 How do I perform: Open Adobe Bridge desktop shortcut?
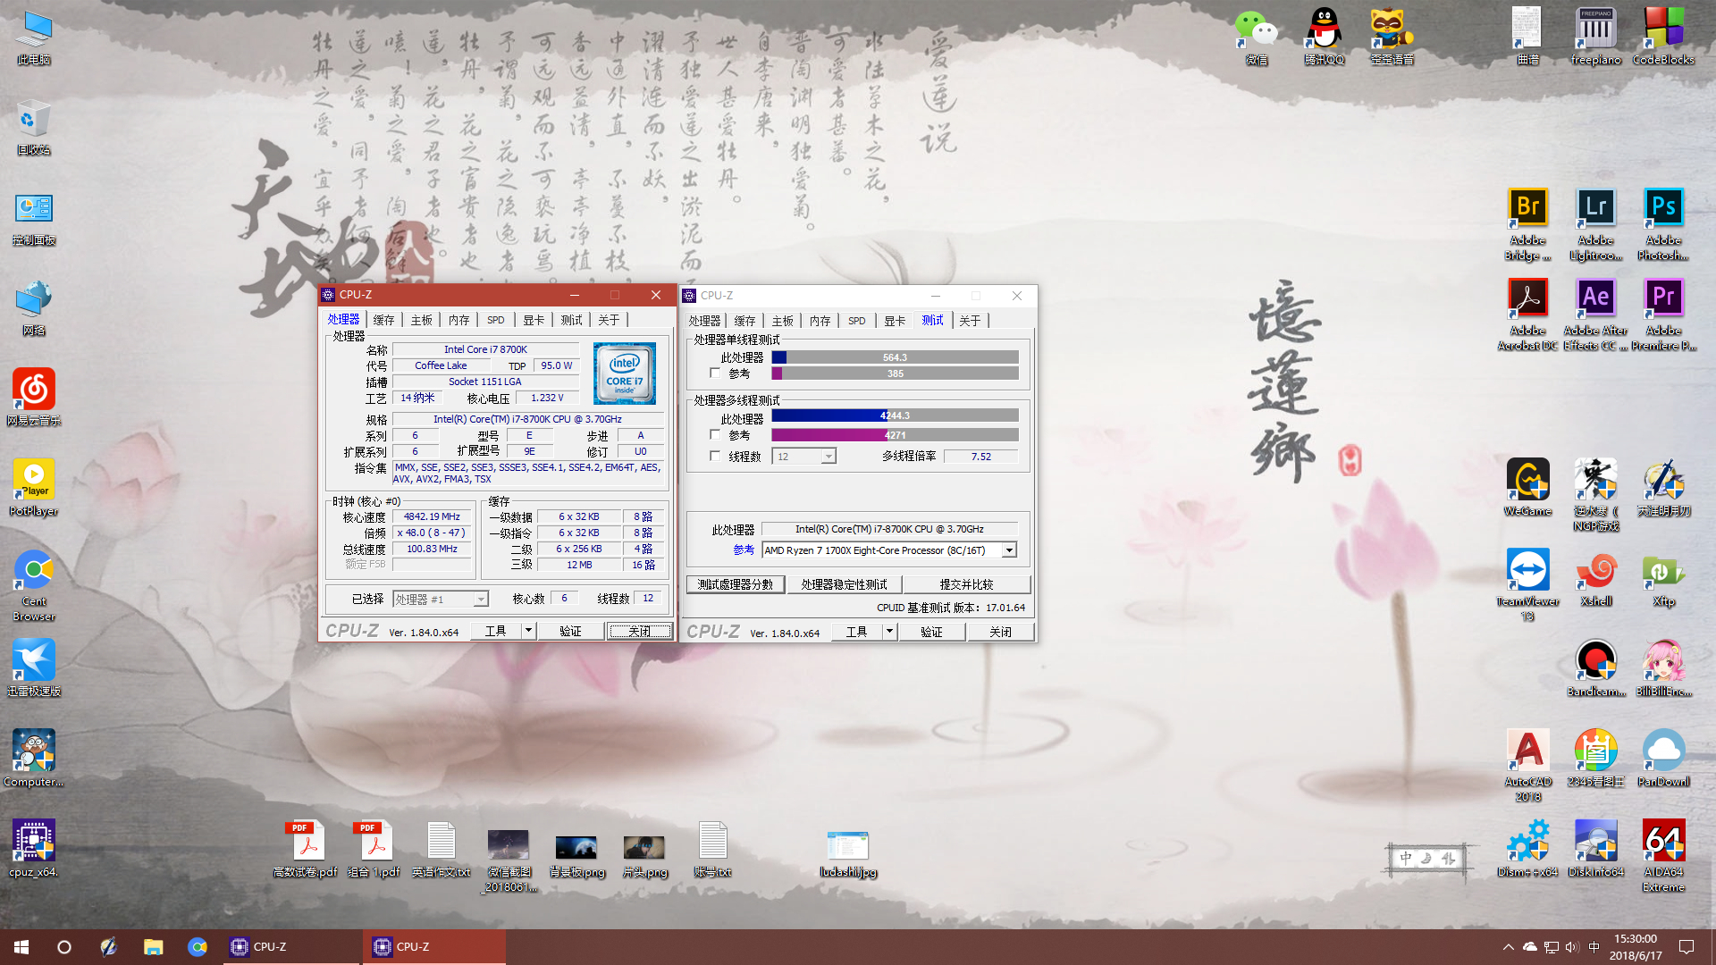coord(1527,225)
